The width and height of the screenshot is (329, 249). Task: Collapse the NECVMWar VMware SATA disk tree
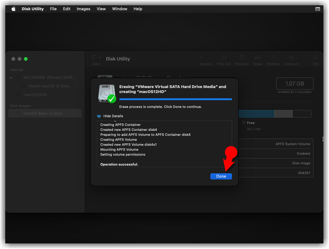pos(11,78)
